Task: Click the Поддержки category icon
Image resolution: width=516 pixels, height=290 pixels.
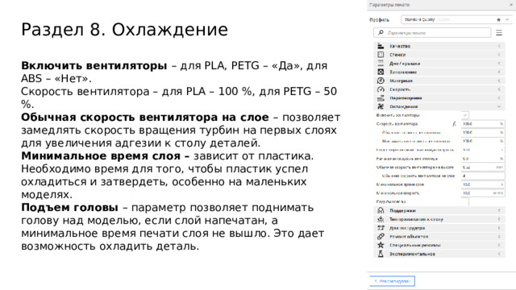Action: click(381, 210)
